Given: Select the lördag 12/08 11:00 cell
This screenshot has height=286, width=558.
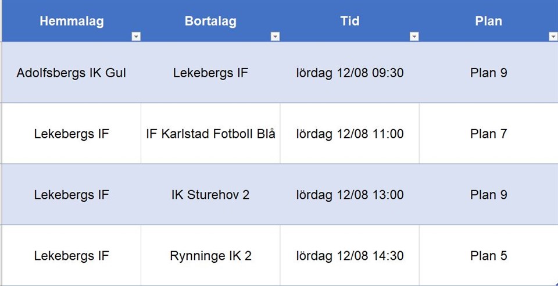Looking at the screenshot, I should (349, 134).
